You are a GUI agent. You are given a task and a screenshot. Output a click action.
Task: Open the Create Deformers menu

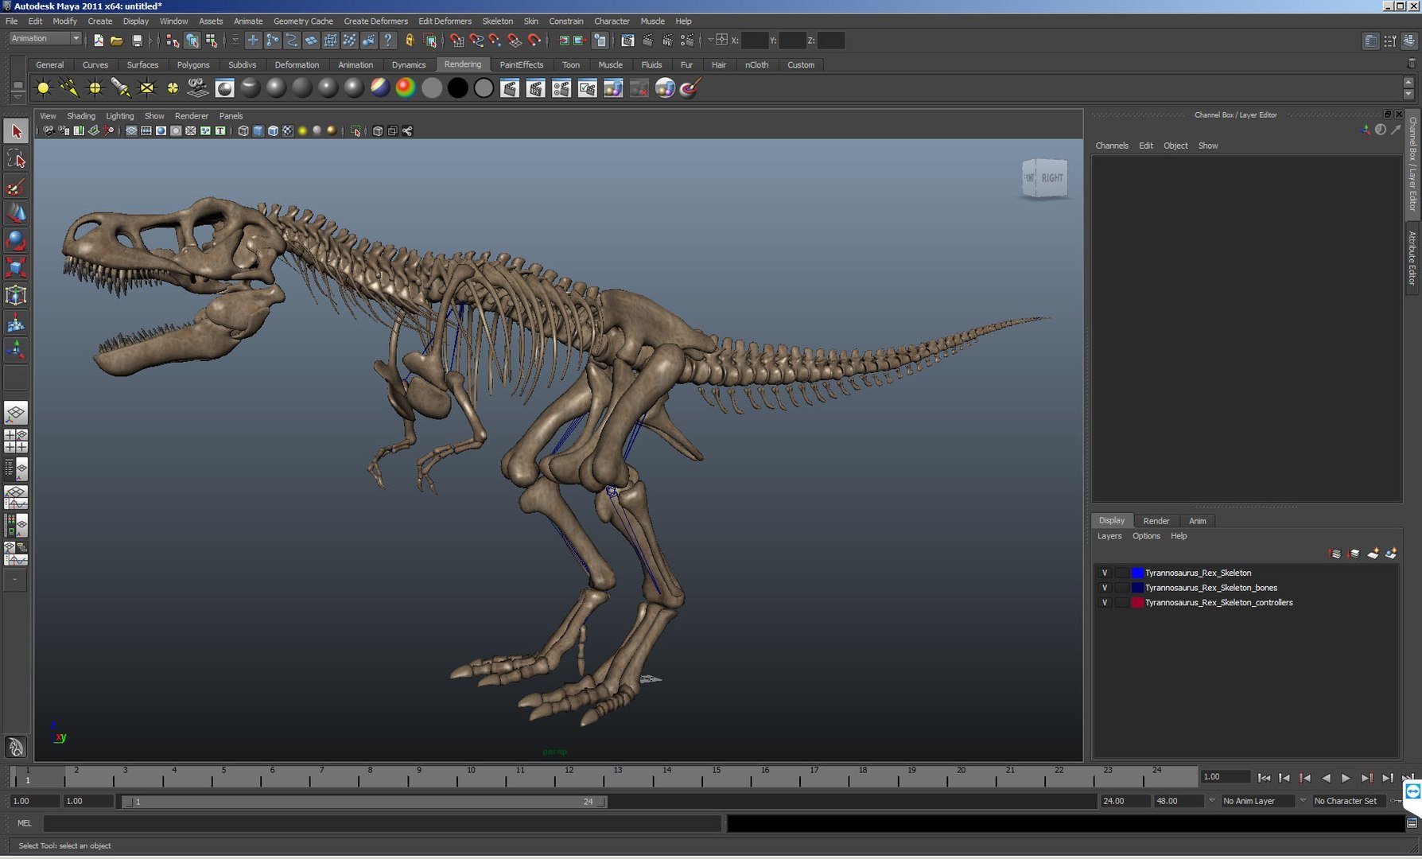pyautogui.click(x=375, y=21)
